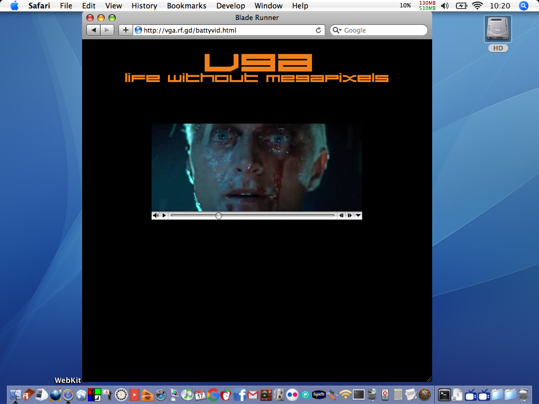539x404 pixels.
Task: Open the View menu
Action: [114, 6]
